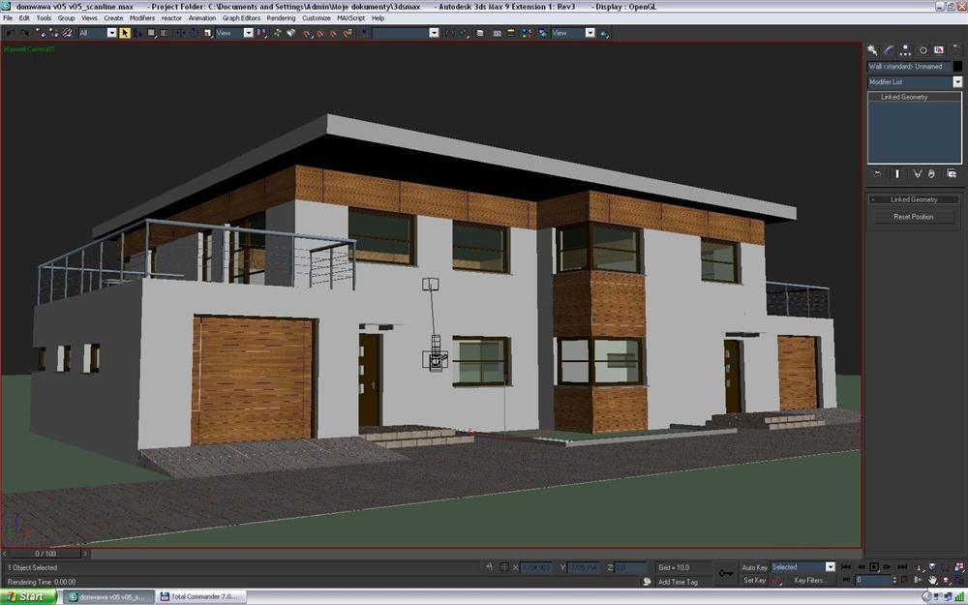Toggle Set Key mode

point(755,581)
